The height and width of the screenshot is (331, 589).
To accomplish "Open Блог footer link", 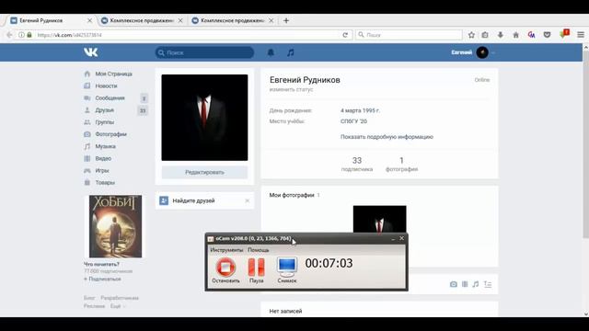I will point(89,298).
